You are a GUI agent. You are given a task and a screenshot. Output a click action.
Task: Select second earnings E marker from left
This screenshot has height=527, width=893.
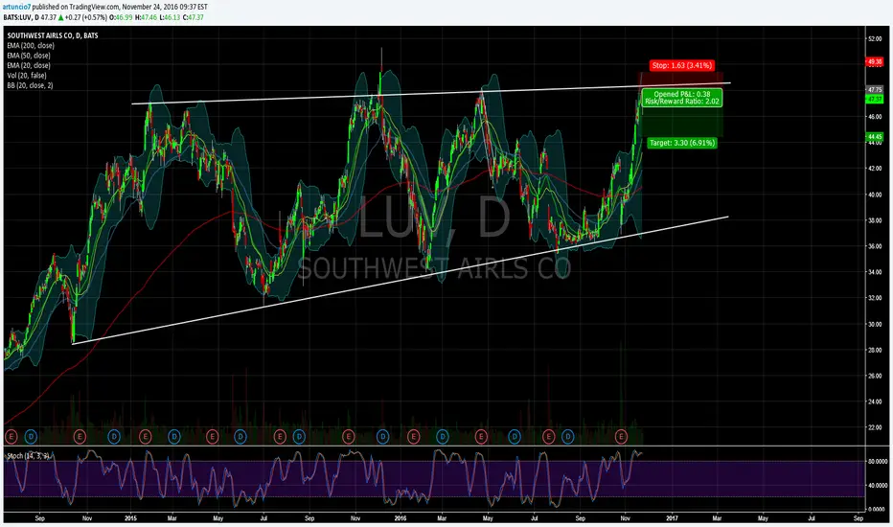(x=80, y=437)
